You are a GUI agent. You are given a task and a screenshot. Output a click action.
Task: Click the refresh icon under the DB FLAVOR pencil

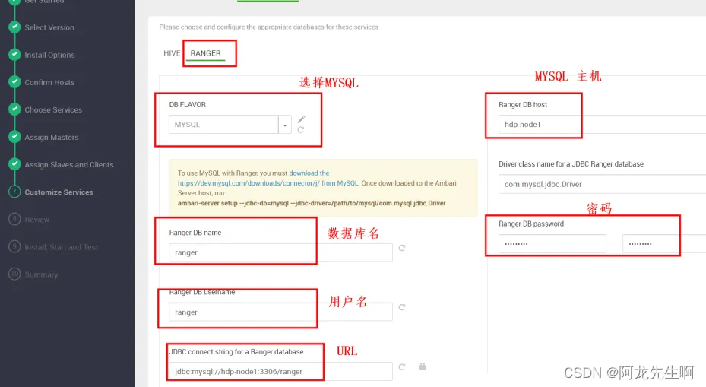[x=301, y=130]
